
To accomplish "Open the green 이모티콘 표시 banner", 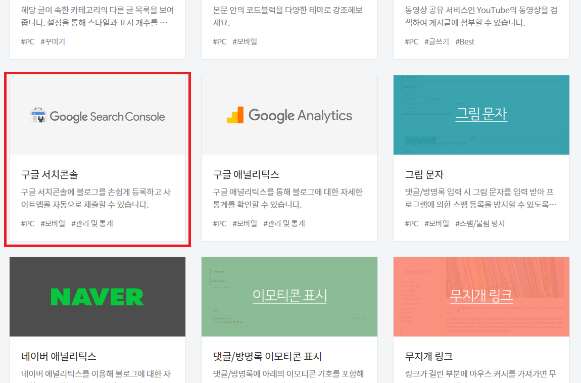I will coord(289,297).
